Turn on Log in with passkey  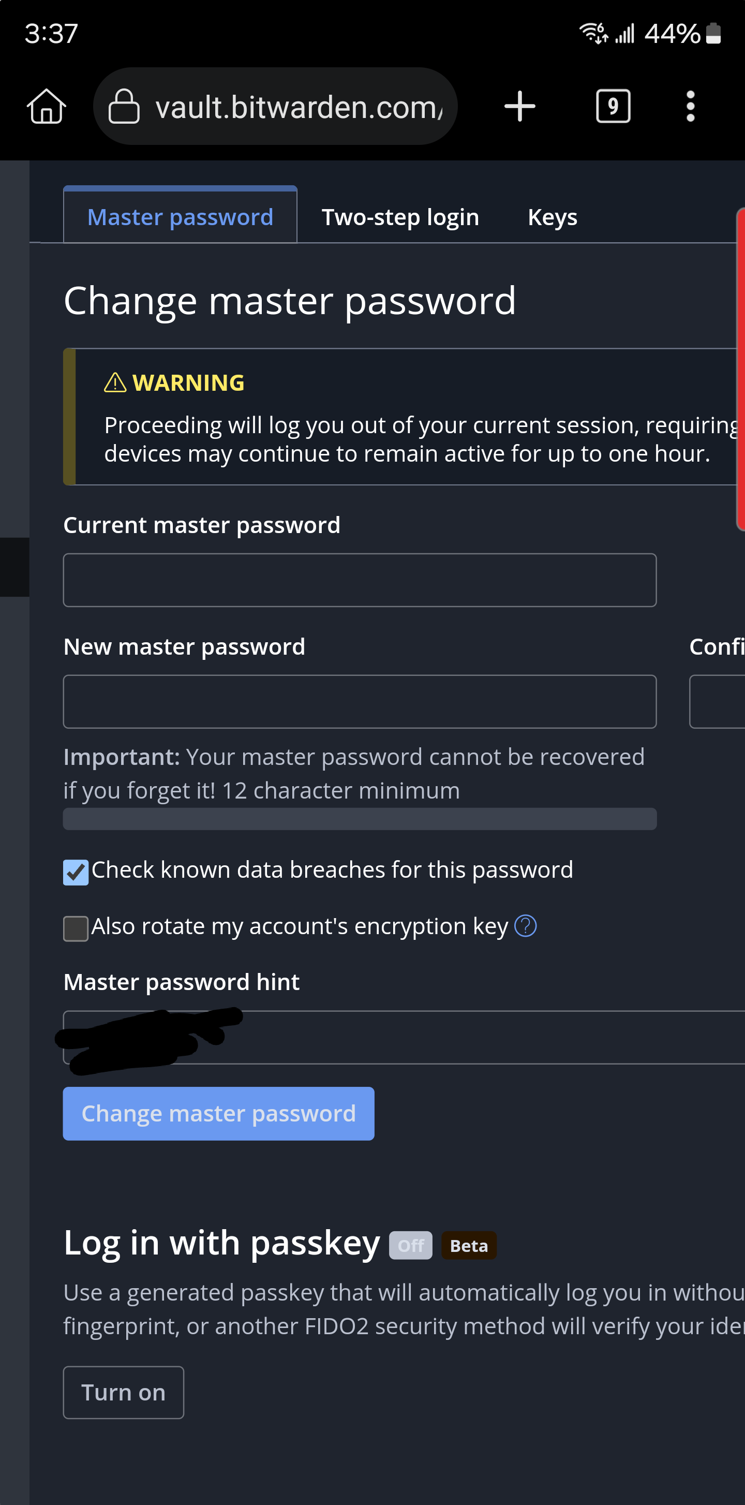coord(123,1392)
